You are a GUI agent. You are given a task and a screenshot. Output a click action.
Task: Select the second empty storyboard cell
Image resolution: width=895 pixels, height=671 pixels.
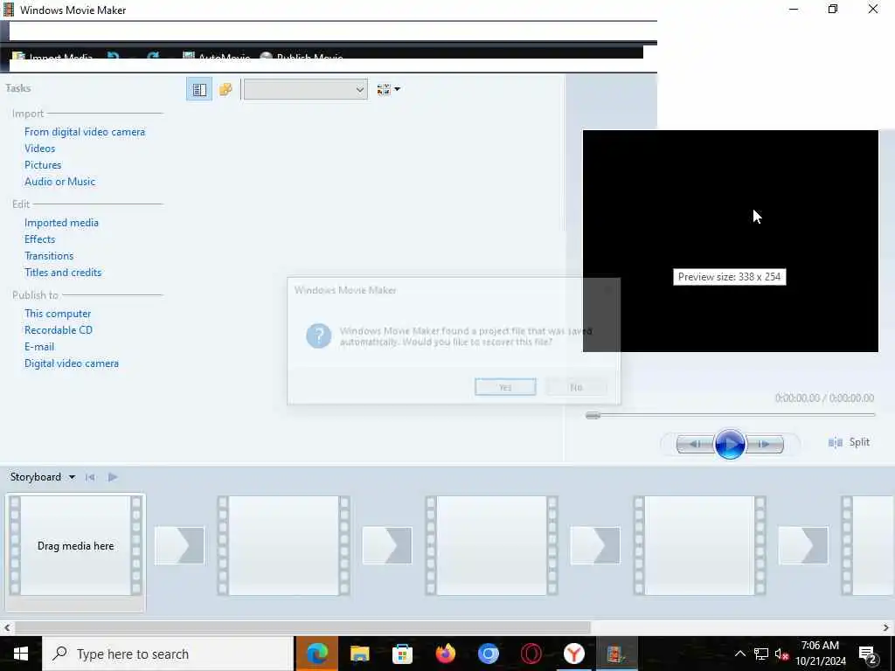tap(284, 545)
